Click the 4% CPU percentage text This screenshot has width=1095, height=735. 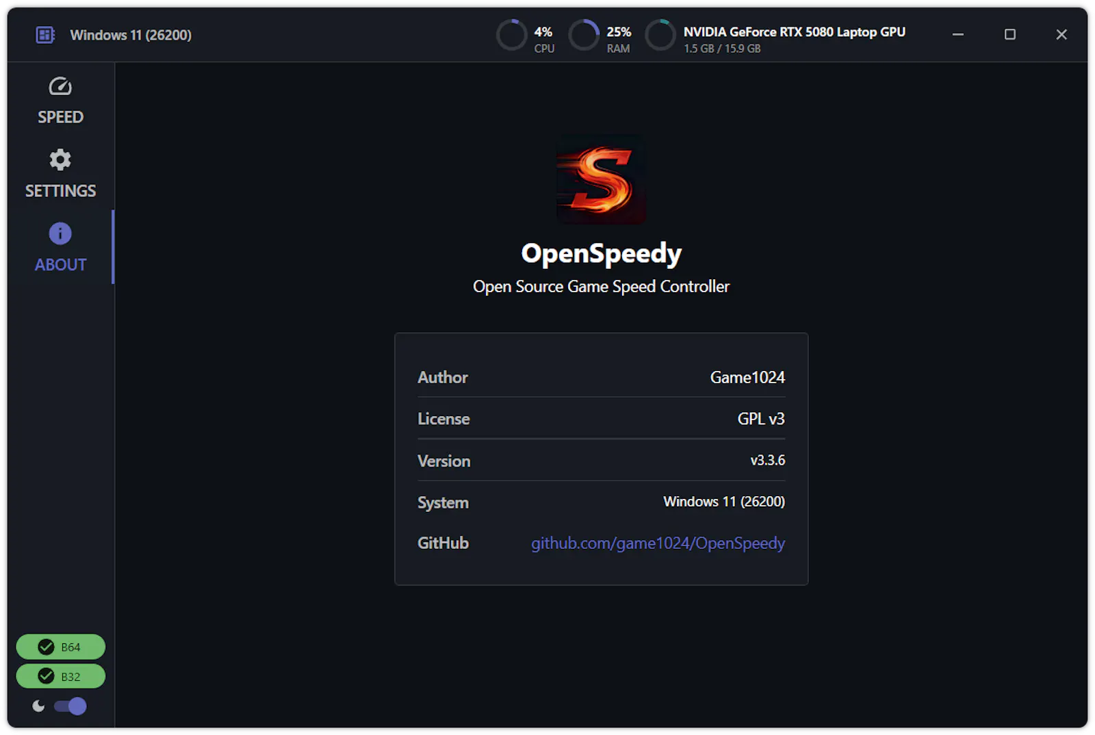543,31
